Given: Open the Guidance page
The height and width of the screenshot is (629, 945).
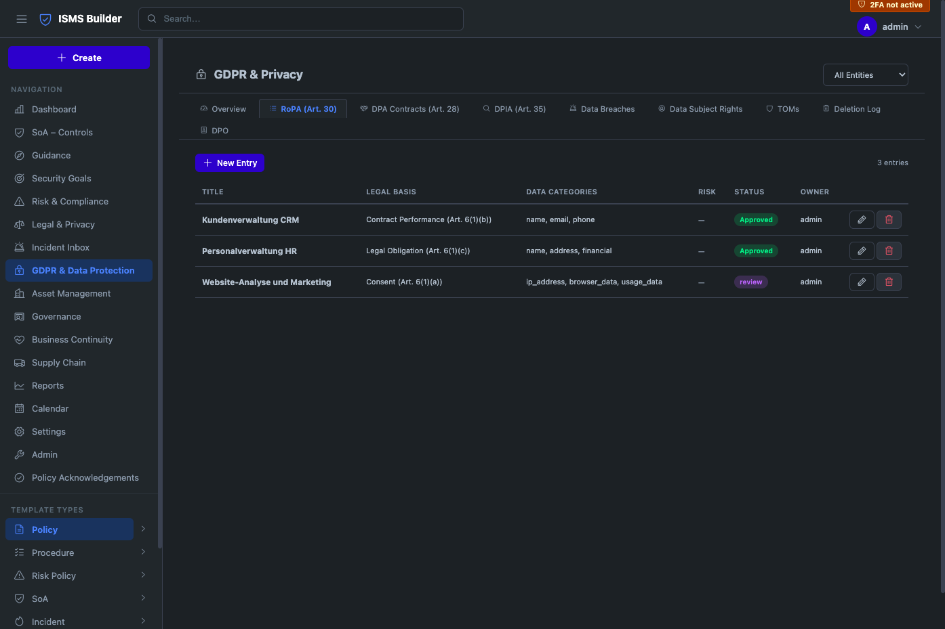Looking at the screenshot, I should 79,155.
